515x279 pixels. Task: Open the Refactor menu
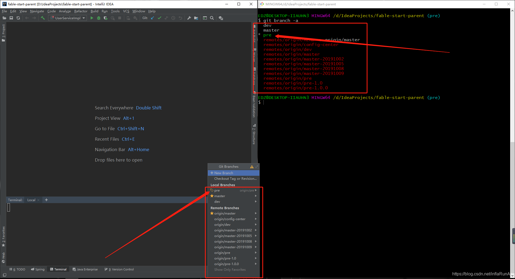[81, 11]
